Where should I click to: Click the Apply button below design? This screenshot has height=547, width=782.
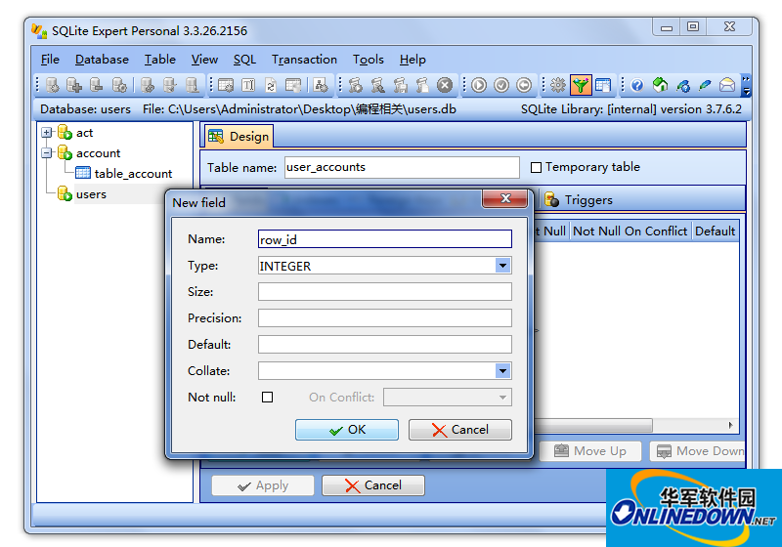click(x=263, y=485)
